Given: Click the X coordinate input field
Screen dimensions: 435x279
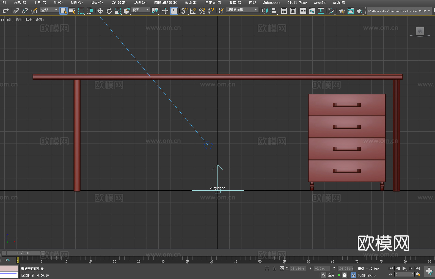Looking at the screenshot, I should click(298, 269).
